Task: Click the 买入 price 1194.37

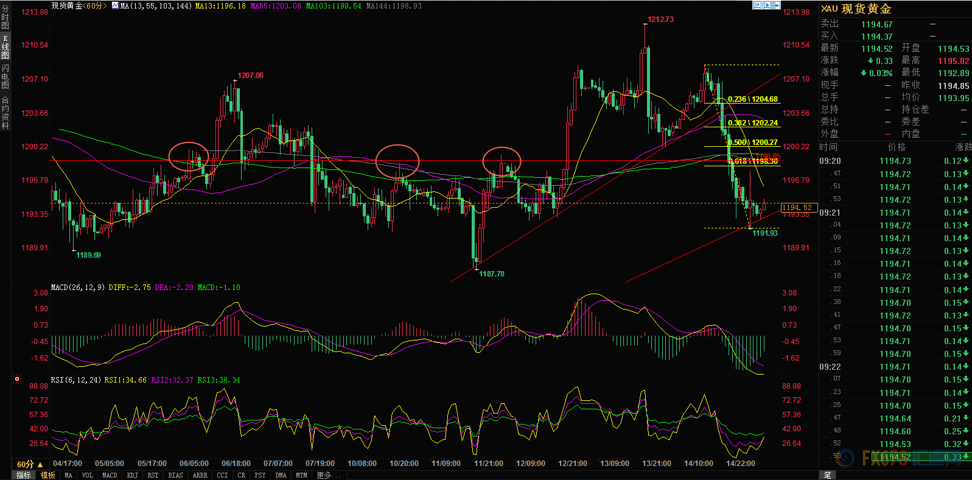Action: [876, 37]
